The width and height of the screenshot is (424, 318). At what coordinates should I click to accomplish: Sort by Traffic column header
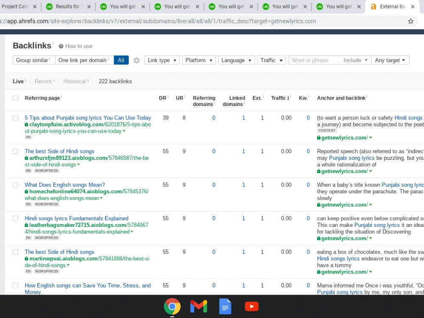click(280, 98)
